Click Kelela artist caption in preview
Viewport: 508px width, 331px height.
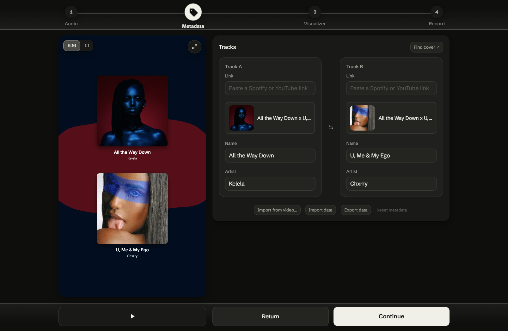[132, 158]
